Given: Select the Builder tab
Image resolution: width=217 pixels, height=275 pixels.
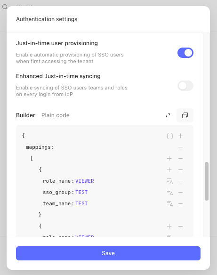Looking at the screenshot, I should click(25, 115).
